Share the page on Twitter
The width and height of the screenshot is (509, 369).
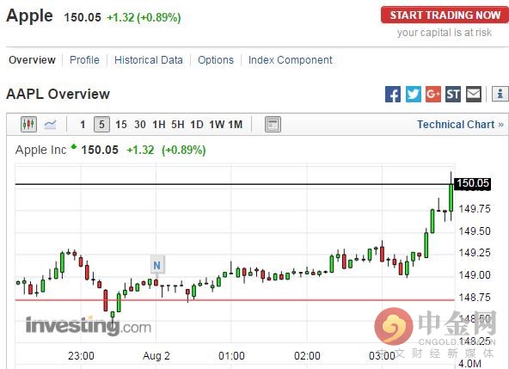tap(414, 95)
